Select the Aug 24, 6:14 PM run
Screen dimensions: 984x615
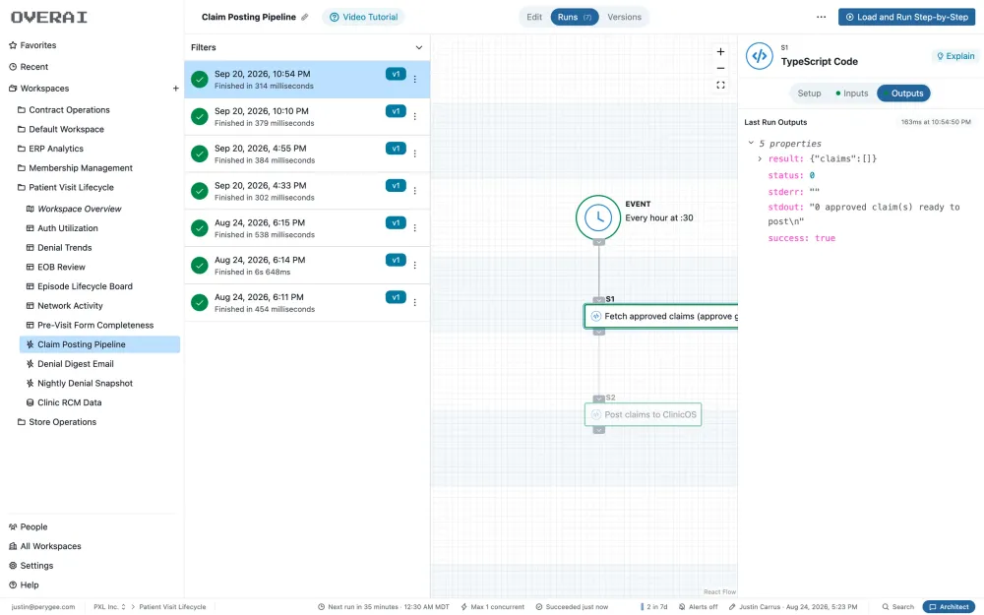[x=307, y=266]
